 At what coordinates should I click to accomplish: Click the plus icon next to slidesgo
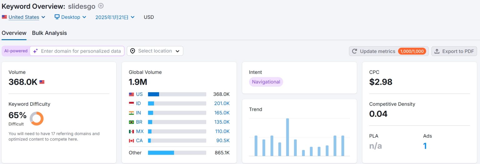click(101, 6)
